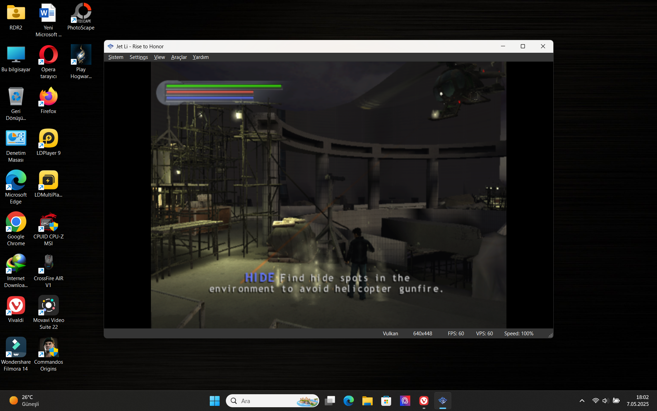Open the Sistem menu
657x411 pixels.
[x=116, y=57]
